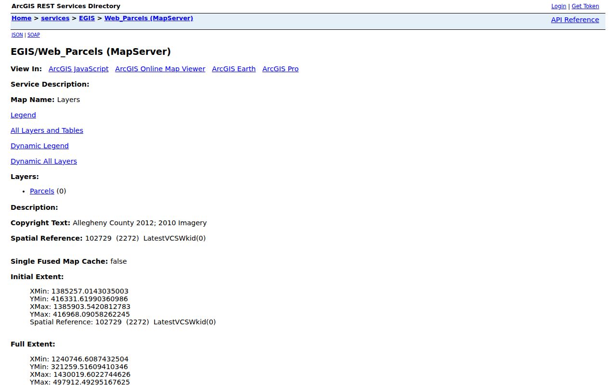Click the Dynamic Legend link
The width and height of the screenshot is (616, 385).
pos(39,146)
